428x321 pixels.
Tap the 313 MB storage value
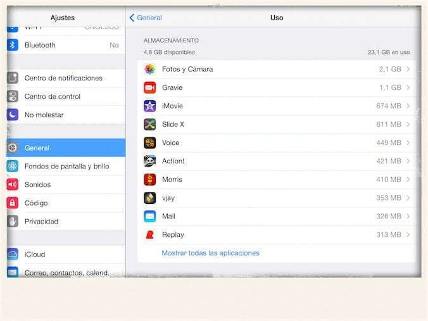click(389, 234)
